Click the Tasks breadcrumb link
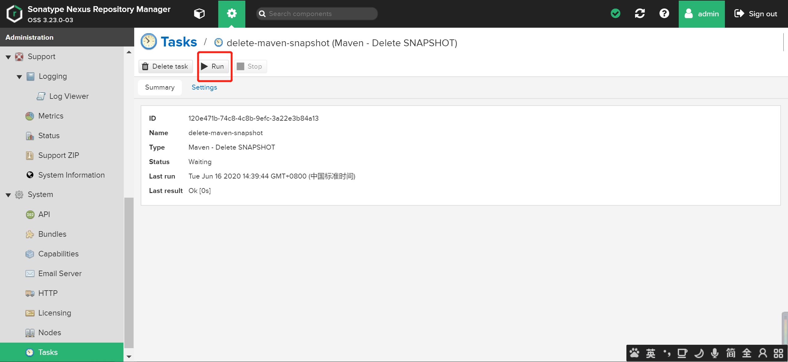 pyautogui.click(x=179, y=42)
